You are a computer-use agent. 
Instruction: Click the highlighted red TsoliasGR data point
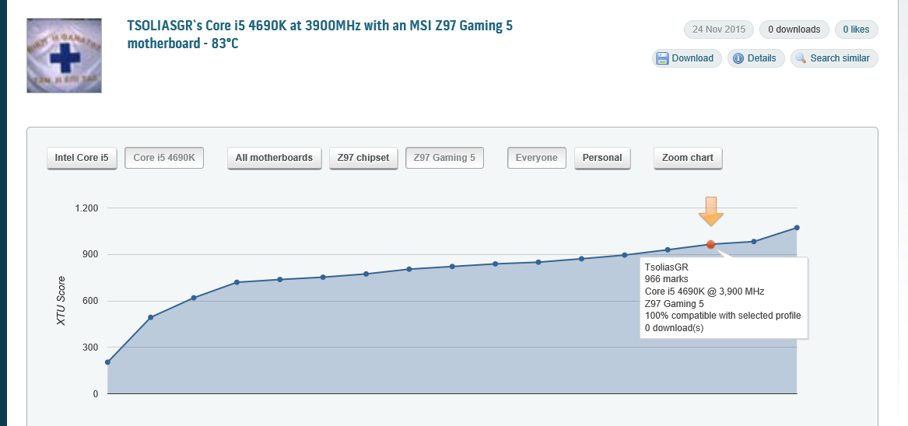710,244
